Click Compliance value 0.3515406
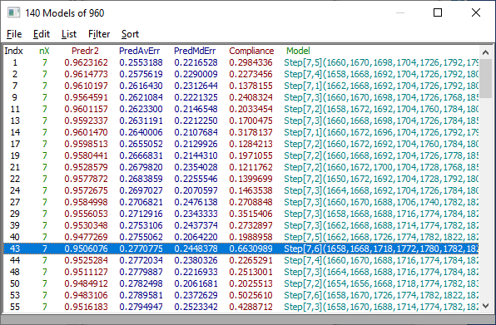 (250, 214)
